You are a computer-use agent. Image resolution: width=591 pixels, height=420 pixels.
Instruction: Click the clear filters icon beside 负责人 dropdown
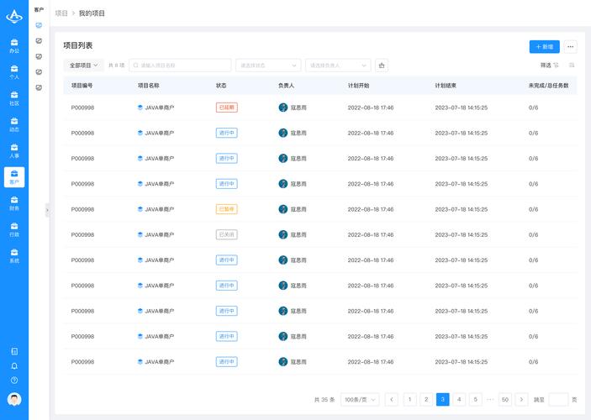pyautogui.click(x=382, y=65)
